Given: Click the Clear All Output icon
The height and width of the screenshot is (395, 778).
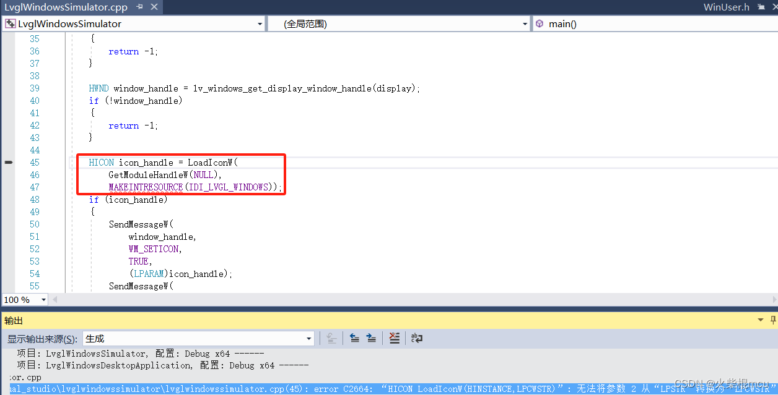Looking at the screenshot, I should tap(395, 338).
